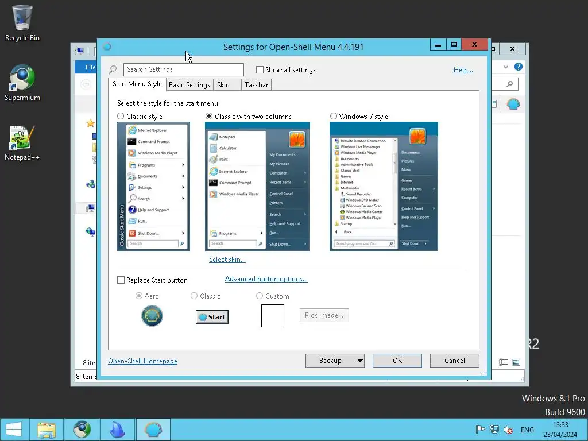Select Classic style radio button
588x441 pixels.
121,116
